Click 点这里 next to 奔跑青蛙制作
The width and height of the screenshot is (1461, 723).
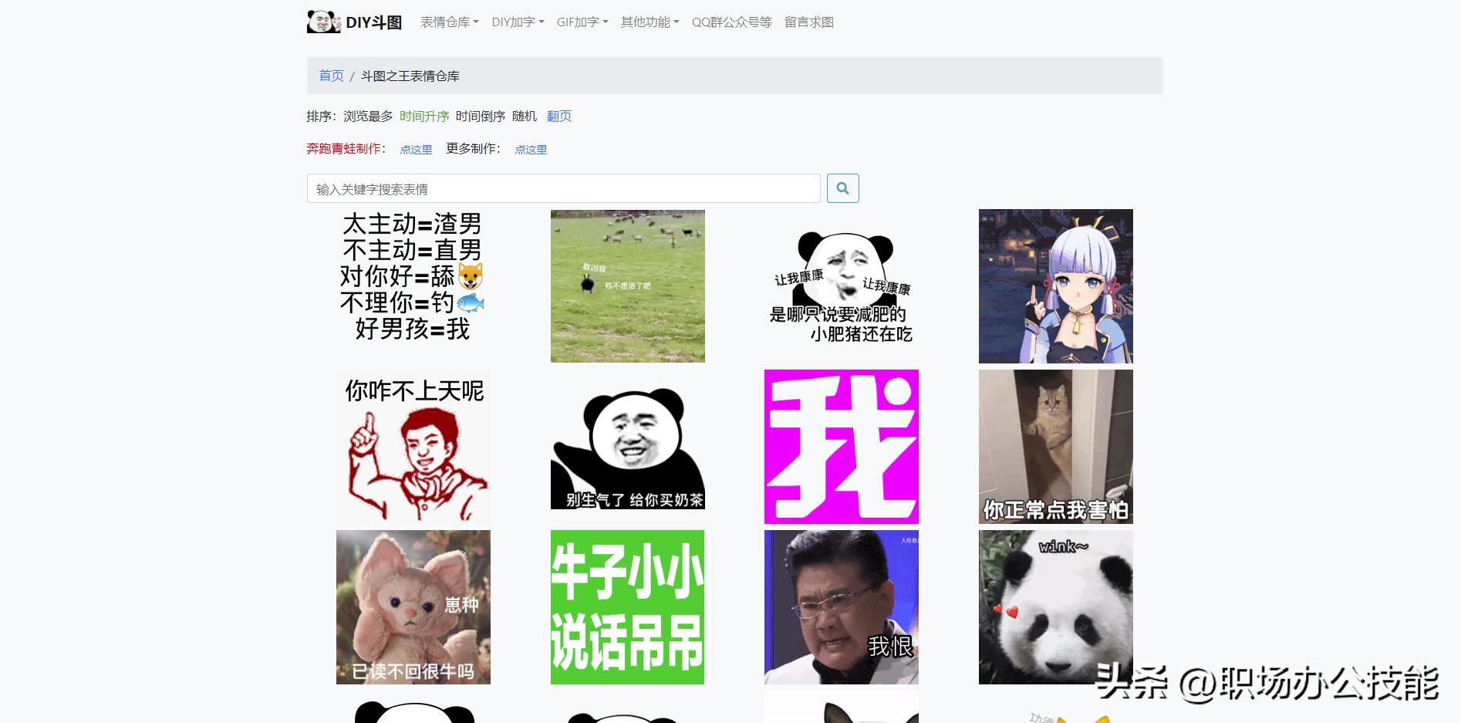[x=415, y=149]
